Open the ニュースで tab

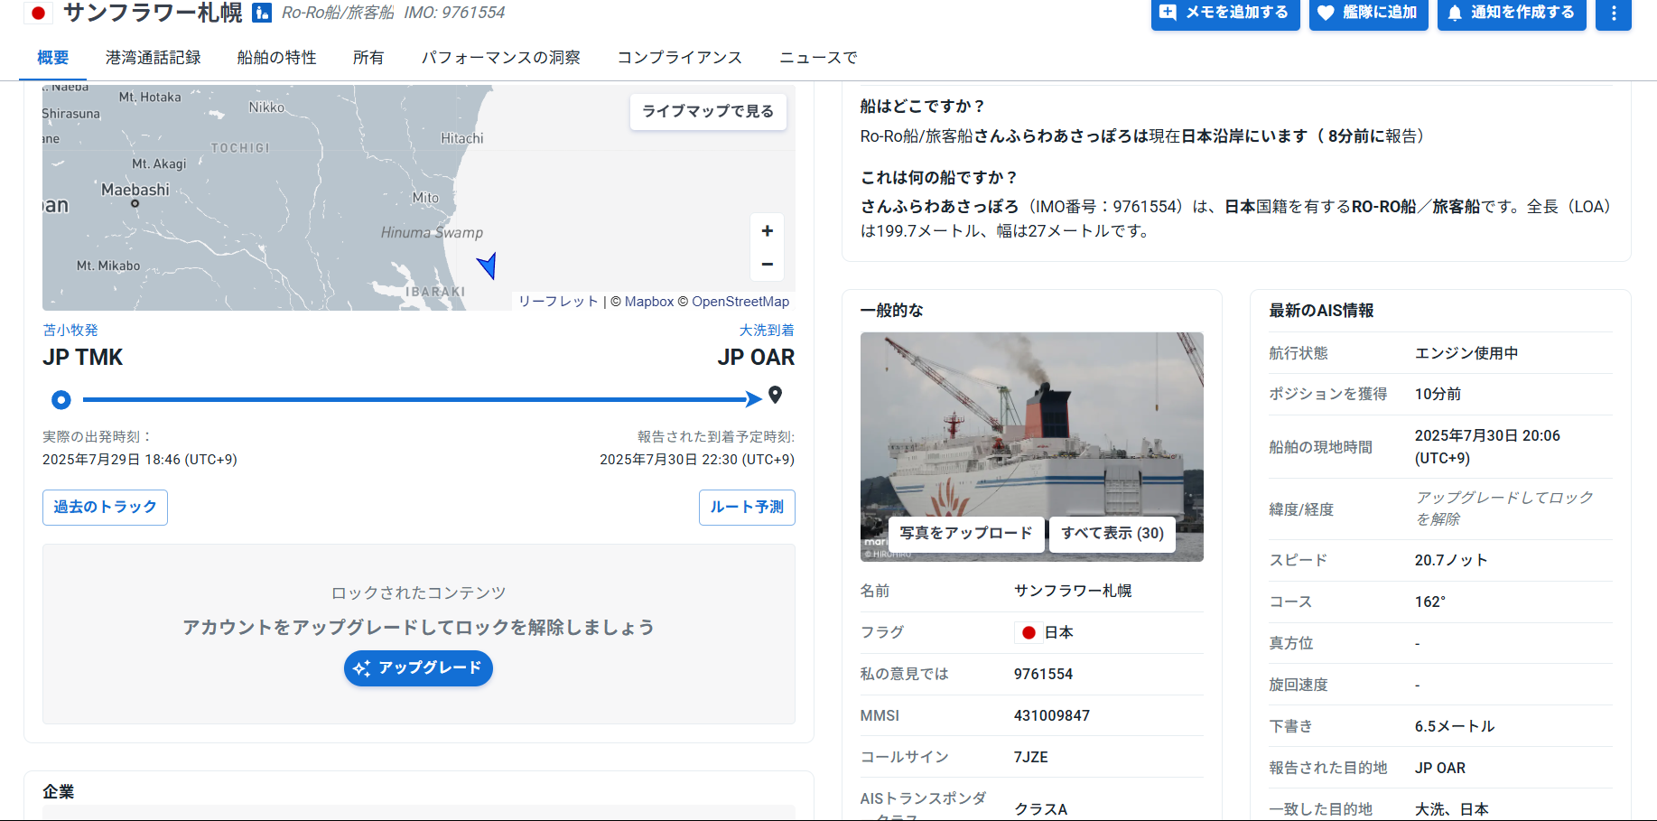pyautogui.click(x=819, y=58)
